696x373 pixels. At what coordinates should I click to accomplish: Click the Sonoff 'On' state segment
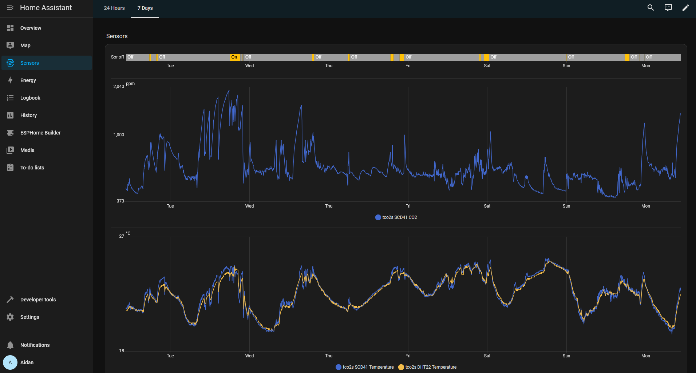[235, 57]
